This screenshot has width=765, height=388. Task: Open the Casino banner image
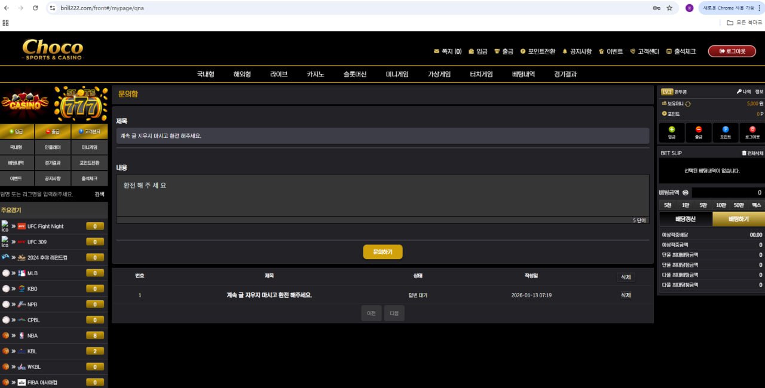click(25, 103)
